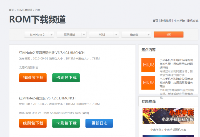
Task: Open ROM下载频道 breadcrumb link
Action: pyautogui.click(x=24, y=10)
